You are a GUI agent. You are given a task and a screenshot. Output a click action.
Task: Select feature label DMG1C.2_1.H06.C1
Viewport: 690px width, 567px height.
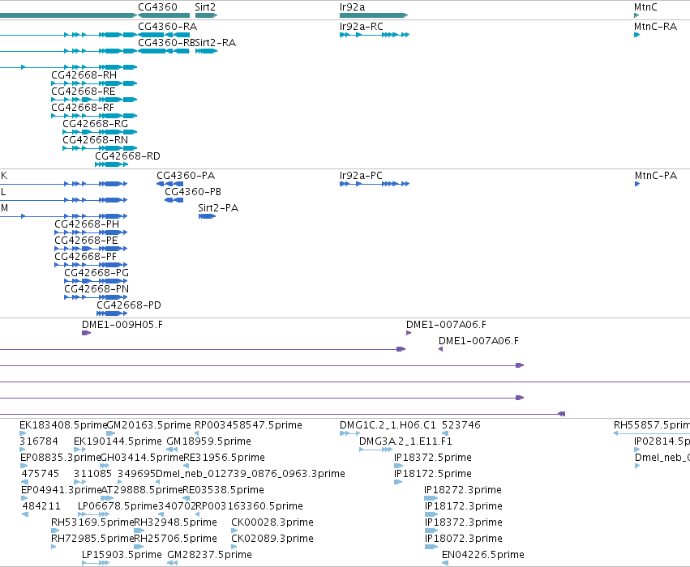(x=388, y=425)
